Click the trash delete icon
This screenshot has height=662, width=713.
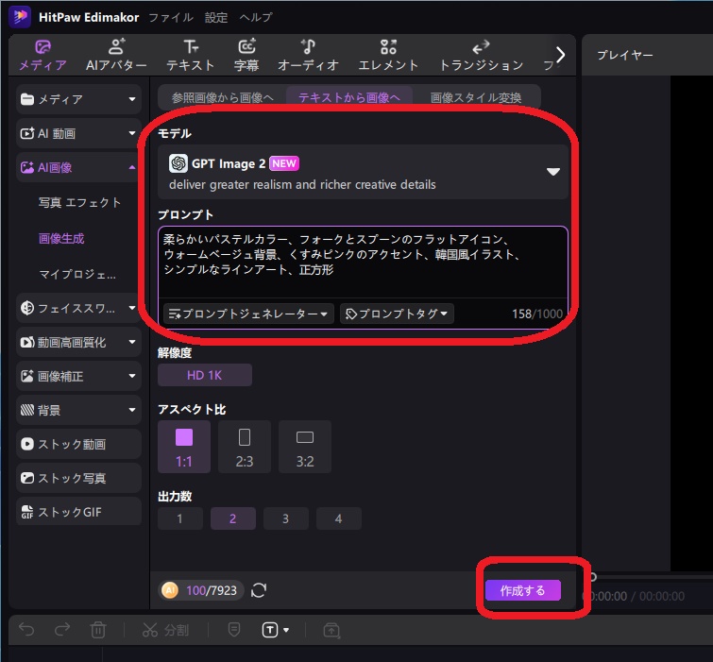point(98,630)
